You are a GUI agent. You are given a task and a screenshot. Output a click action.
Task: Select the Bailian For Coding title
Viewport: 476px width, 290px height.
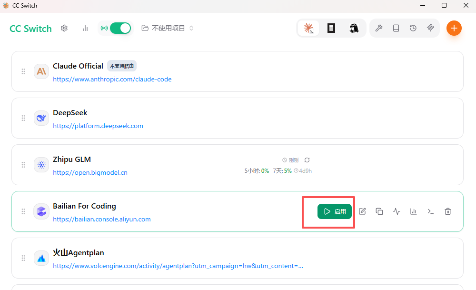pyautogui.click(x=84, y=206)
